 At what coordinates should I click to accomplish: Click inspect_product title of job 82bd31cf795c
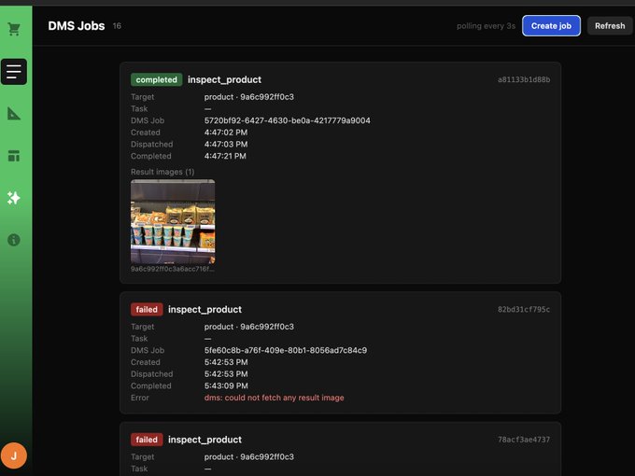point(205,310)
